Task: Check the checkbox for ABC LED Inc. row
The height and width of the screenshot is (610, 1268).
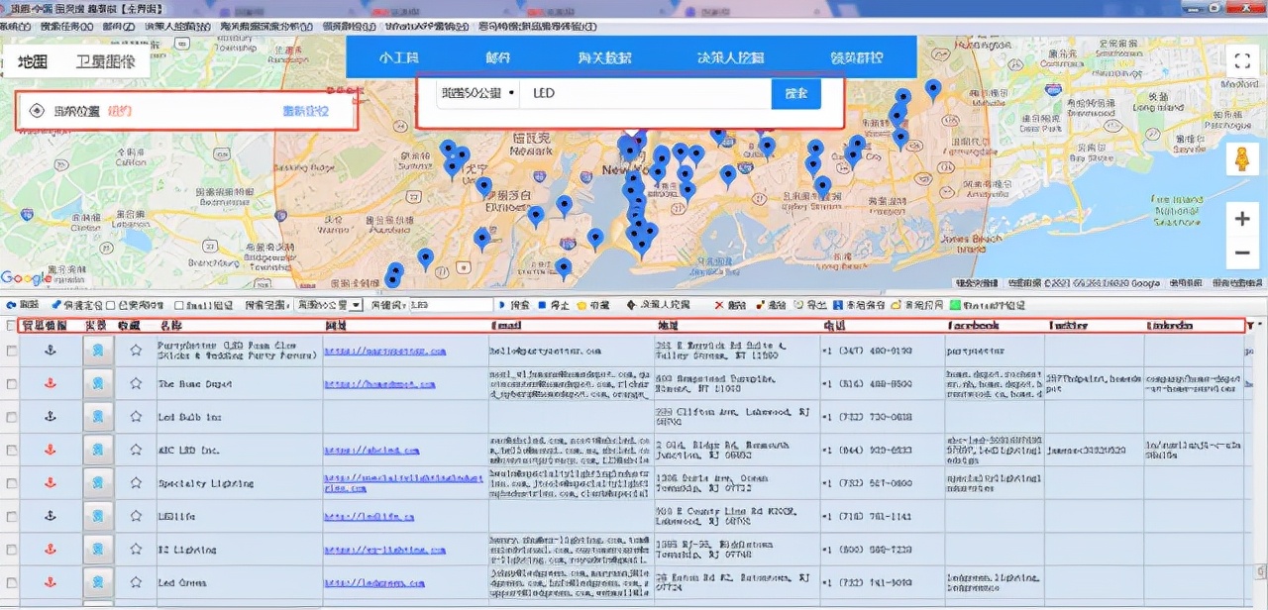Action: 11,450
